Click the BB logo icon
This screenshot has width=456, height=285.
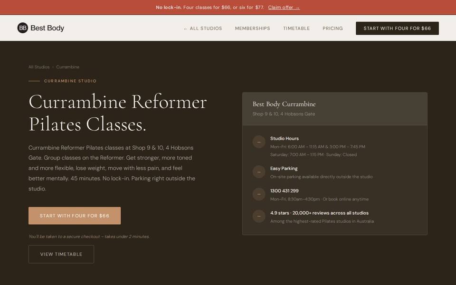23,28
